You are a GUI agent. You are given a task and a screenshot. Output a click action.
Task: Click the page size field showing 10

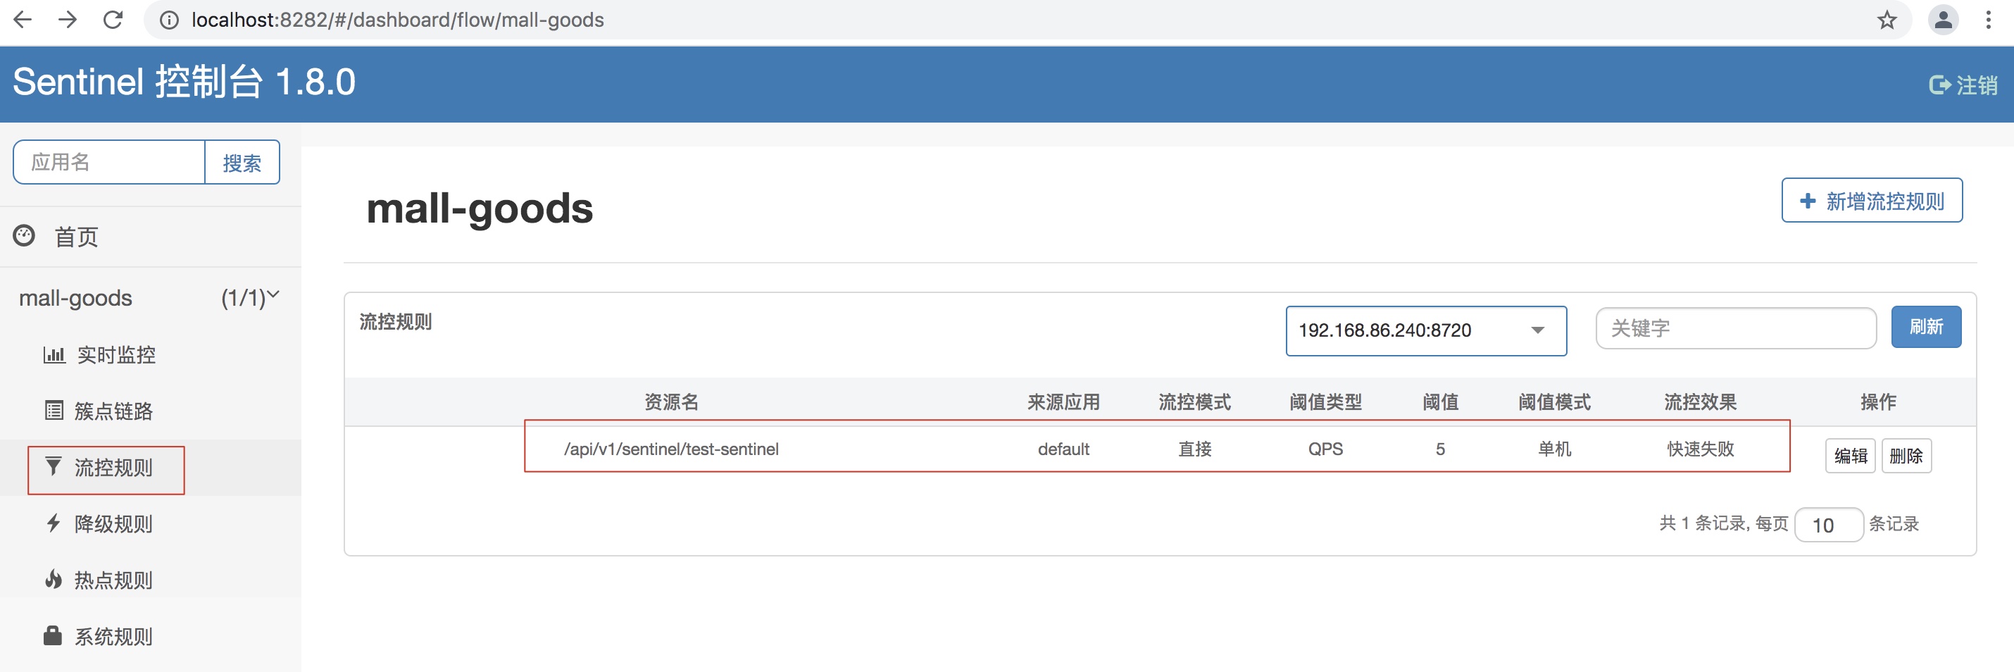click(x=1829, y=525)
